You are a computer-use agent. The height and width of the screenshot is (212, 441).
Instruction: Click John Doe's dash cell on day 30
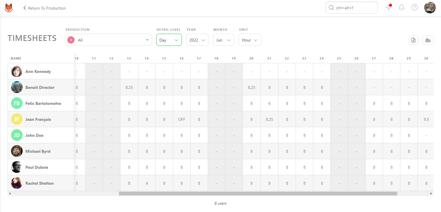[426, 135]
